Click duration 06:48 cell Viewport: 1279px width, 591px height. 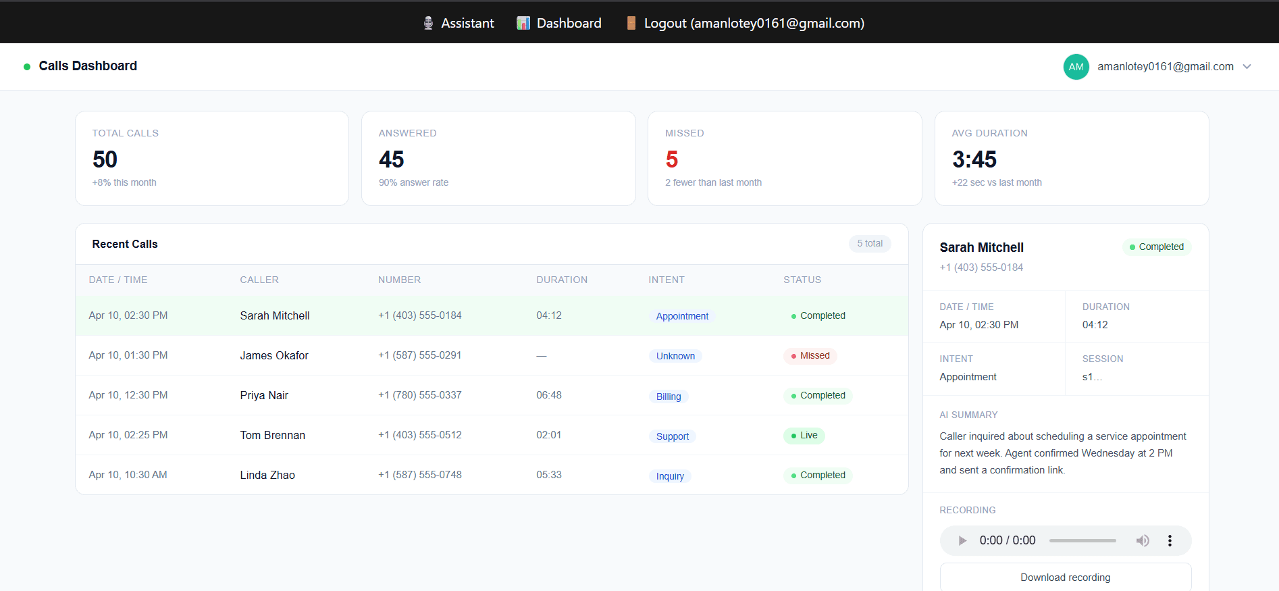549,395
